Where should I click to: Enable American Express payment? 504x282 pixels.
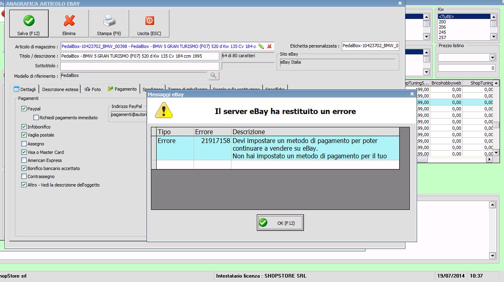[x=24, y=160]
